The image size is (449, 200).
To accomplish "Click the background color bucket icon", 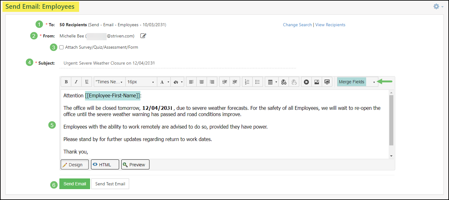I will coord(176,82).
